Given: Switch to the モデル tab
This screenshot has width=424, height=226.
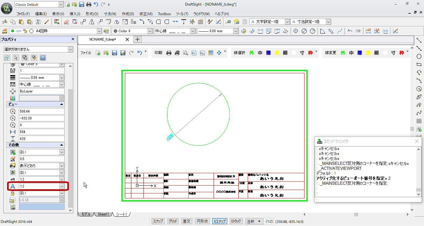Looking at the screenshot, I should [86, 214].
